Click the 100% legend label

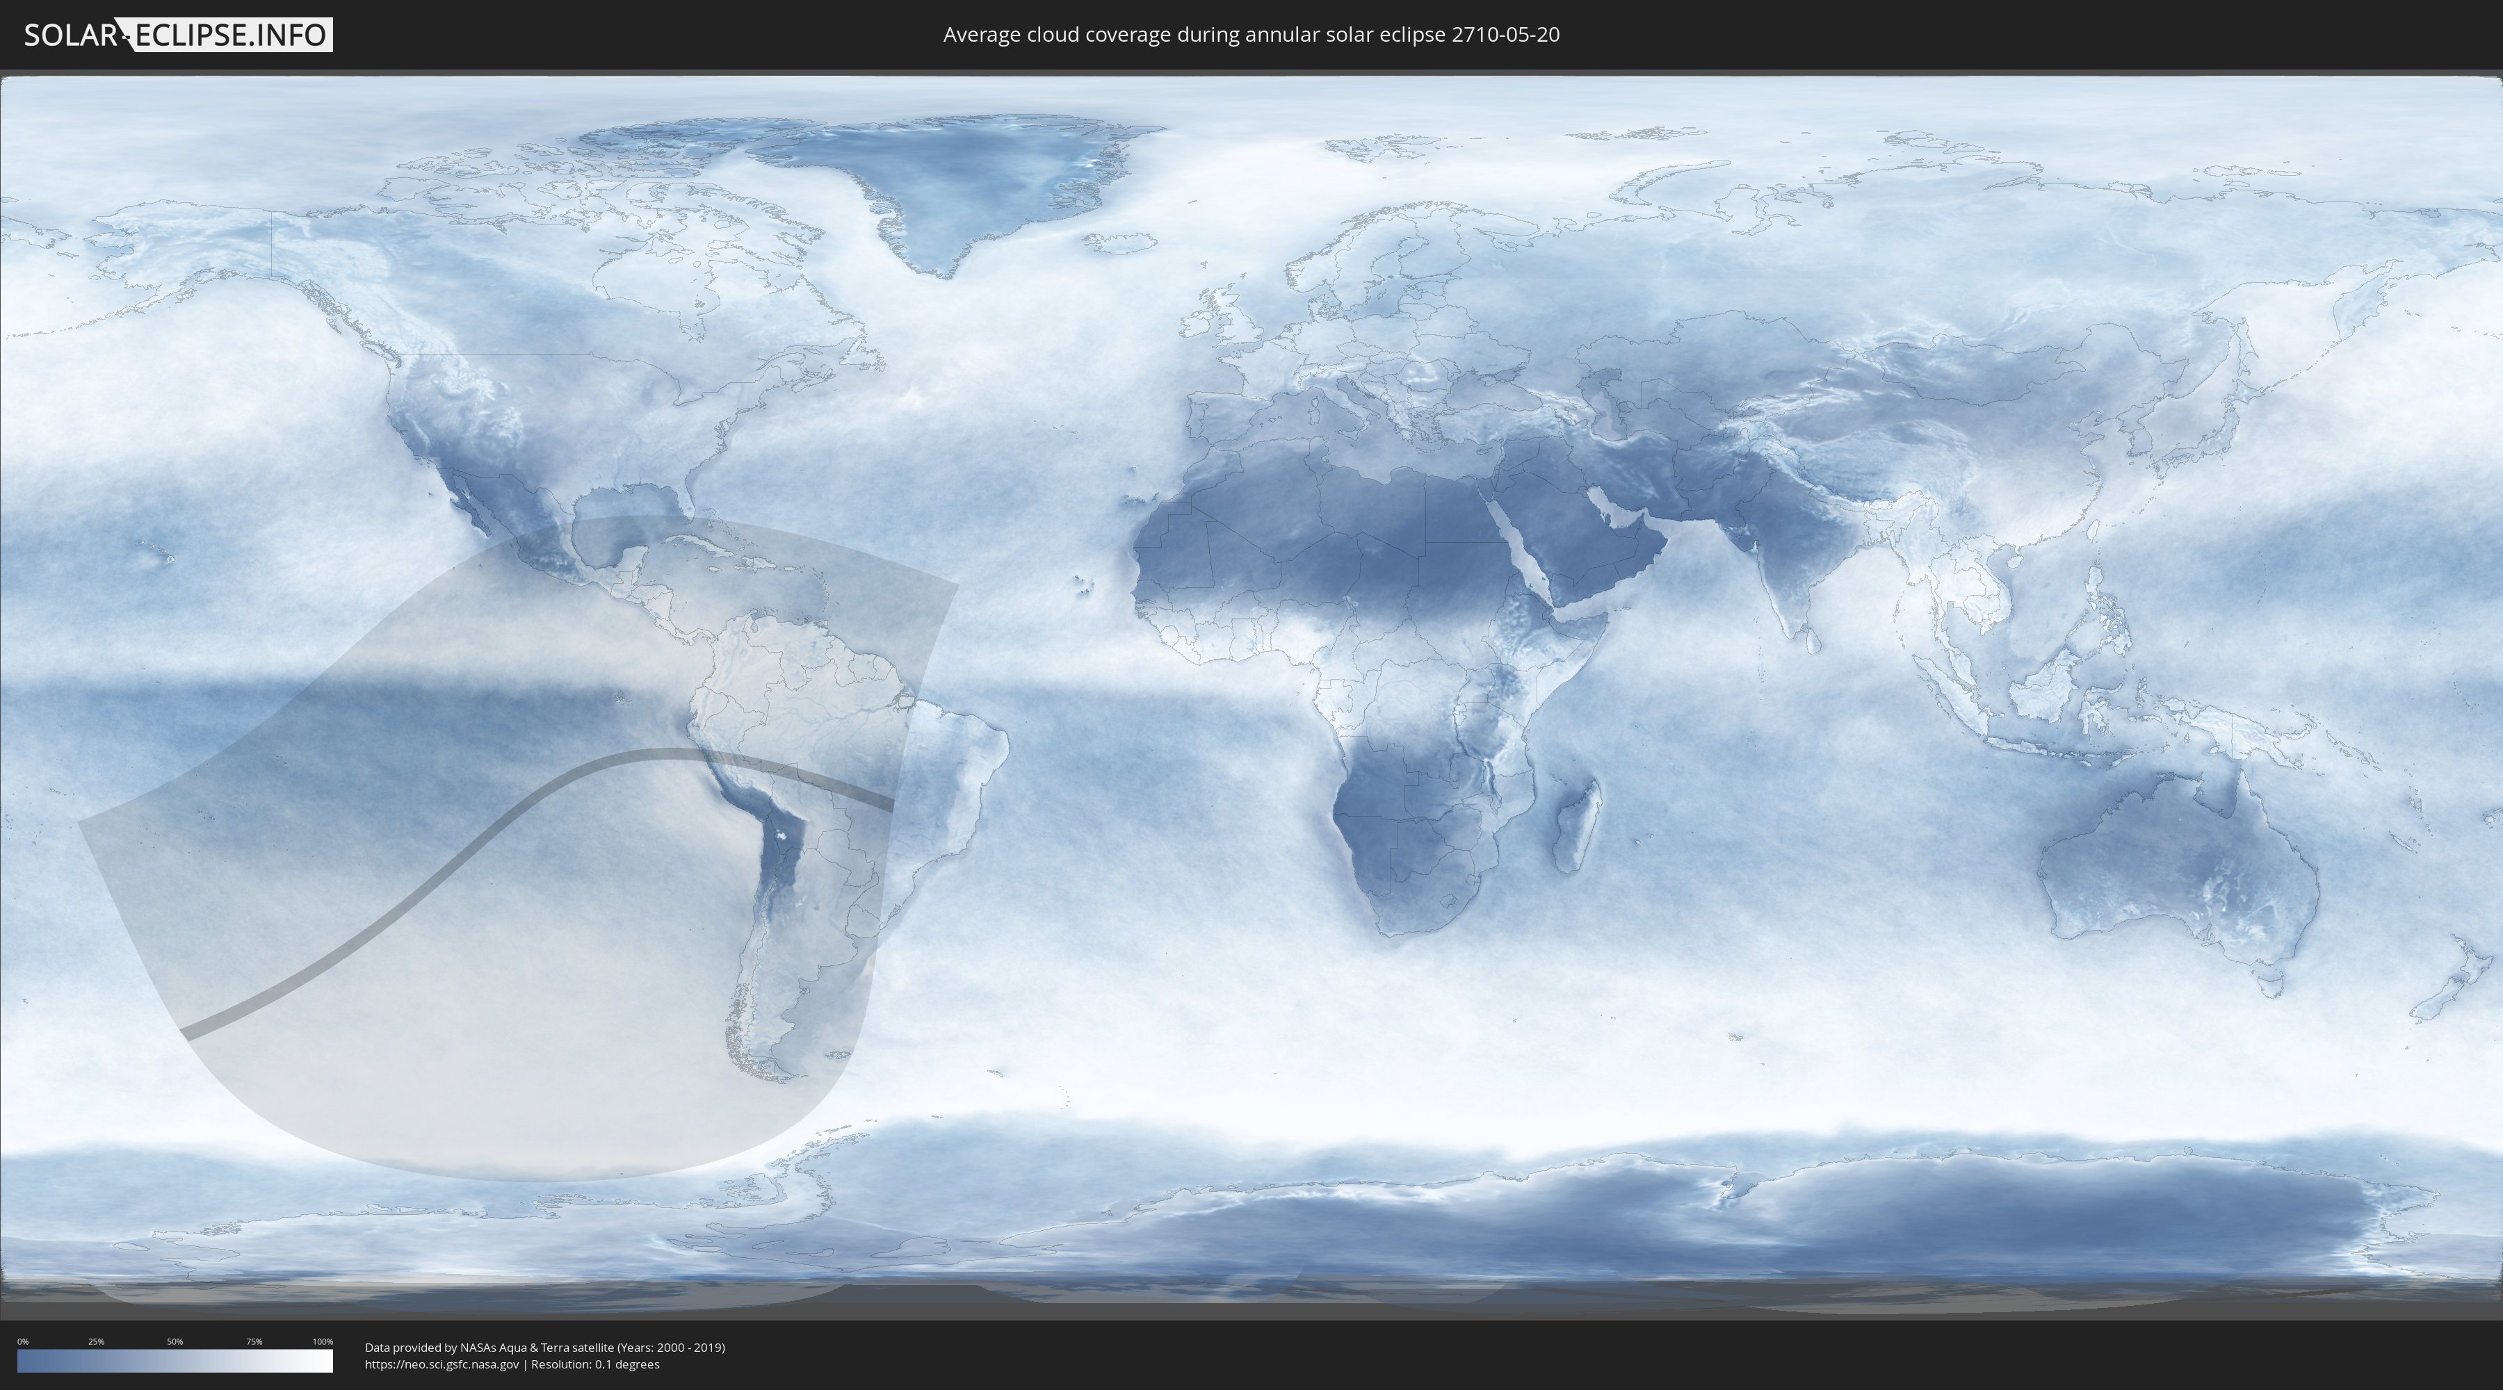(x=323, y=1341)
